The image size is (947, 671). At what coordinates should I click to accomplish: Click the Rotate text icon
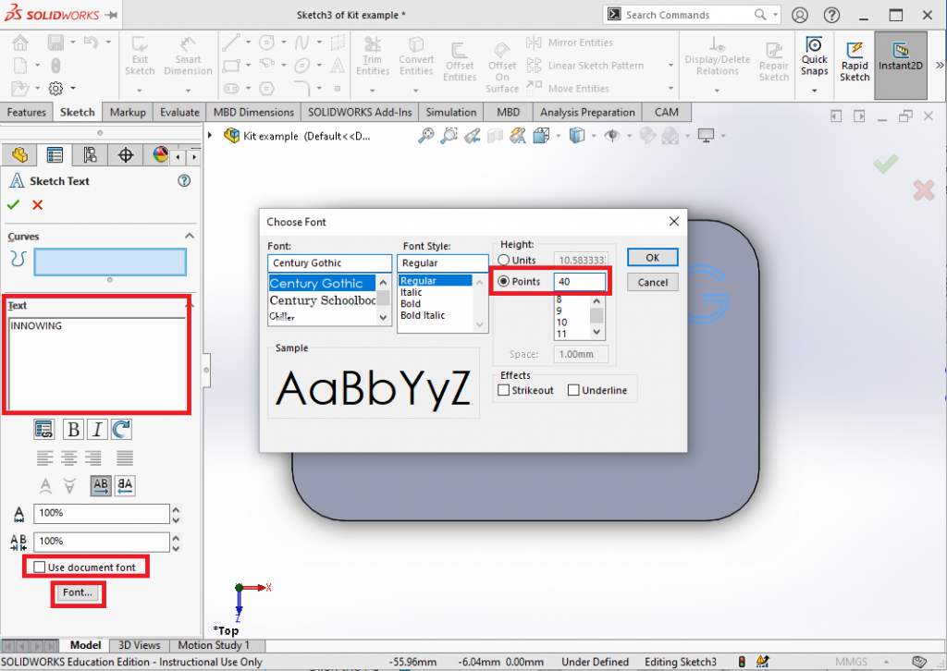pyautogui.click(x=121, y=429)
